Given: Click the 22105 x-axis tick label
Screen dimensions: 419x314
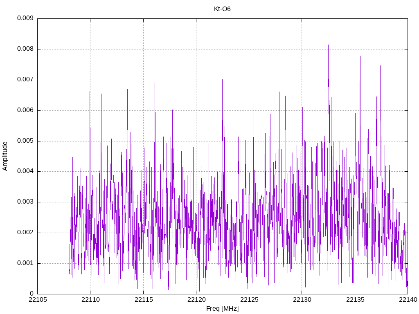Looking at the screenshot, I should pos(37,300).
